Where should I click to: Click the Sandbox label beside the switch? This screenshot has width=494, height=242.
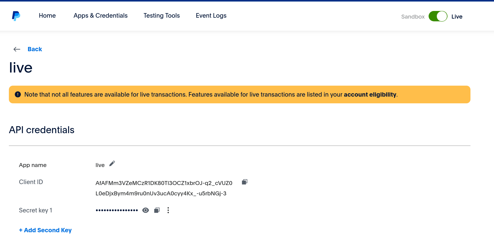coord(413,17)
